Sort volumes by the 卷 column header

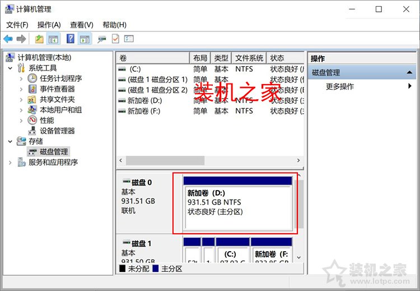(x=153, y=58)
